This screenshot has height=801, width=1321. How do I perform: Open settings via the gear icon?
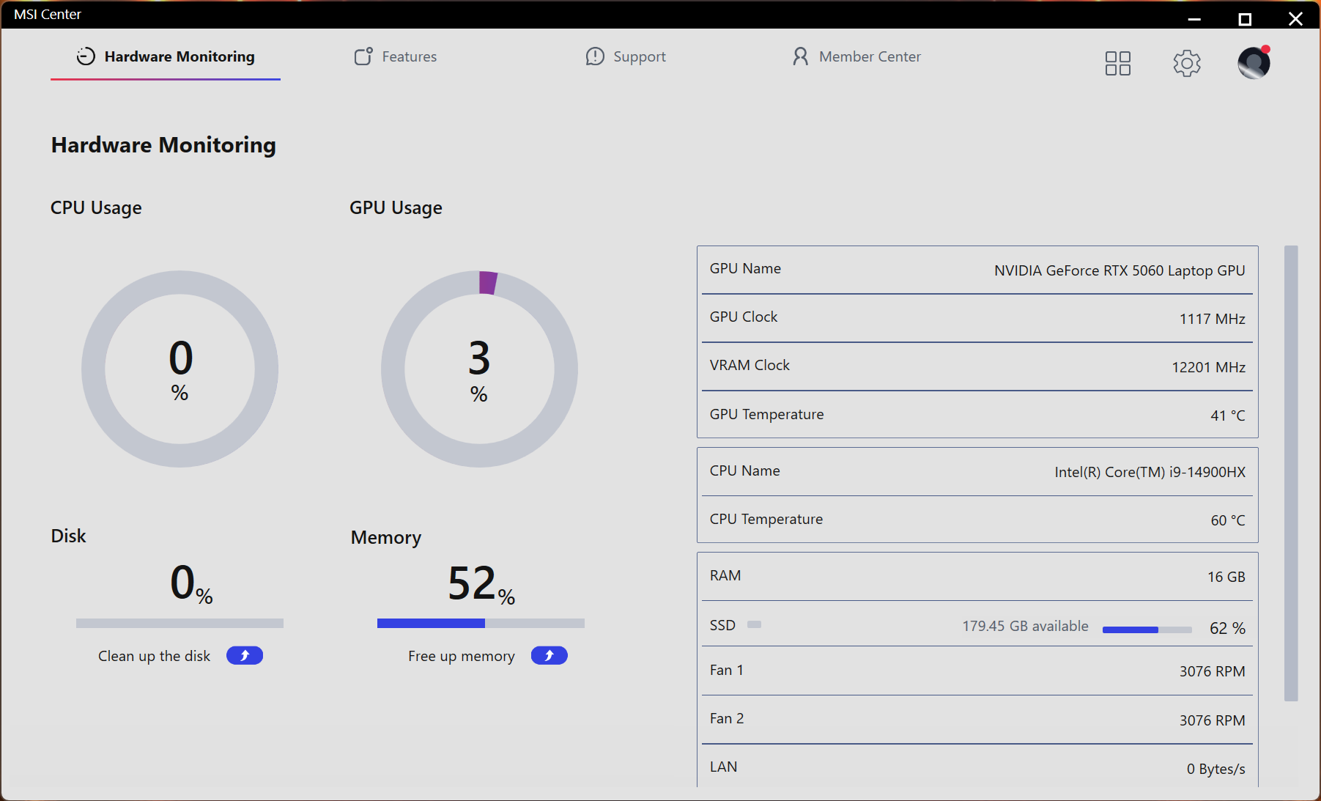1186,63
